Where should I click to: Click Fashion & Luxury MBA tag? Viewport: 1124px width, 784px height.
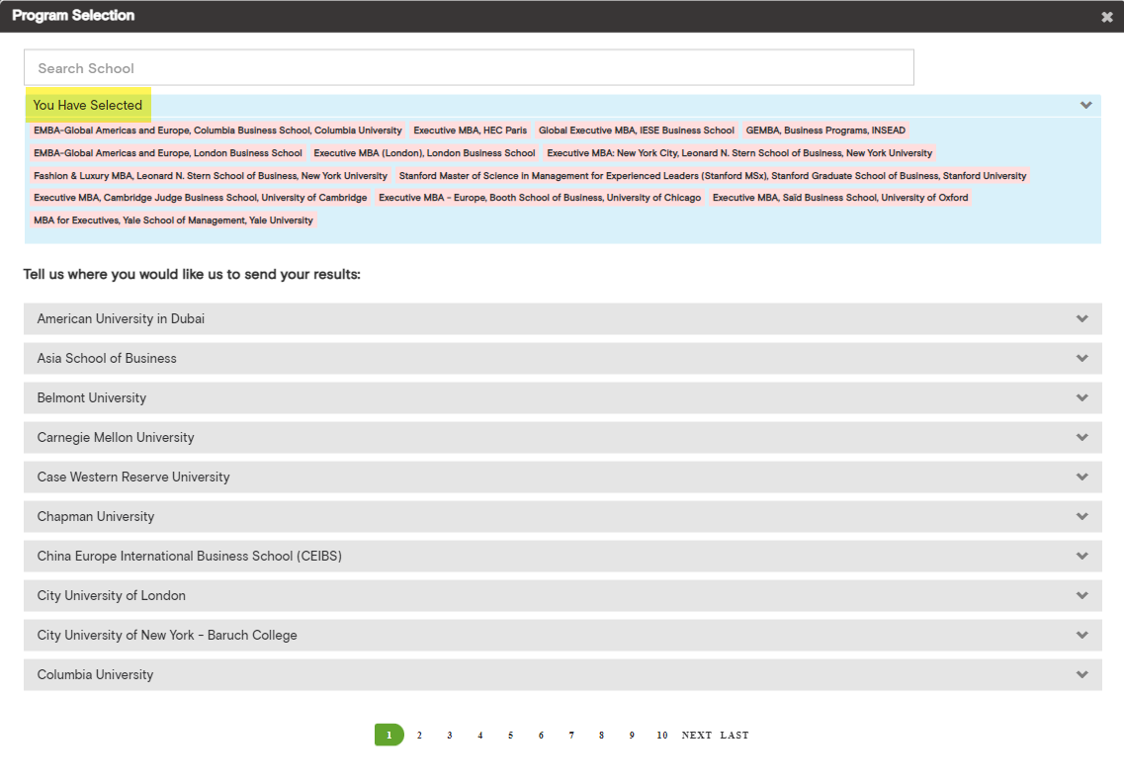pyautogui.click(x=211, y=176)
